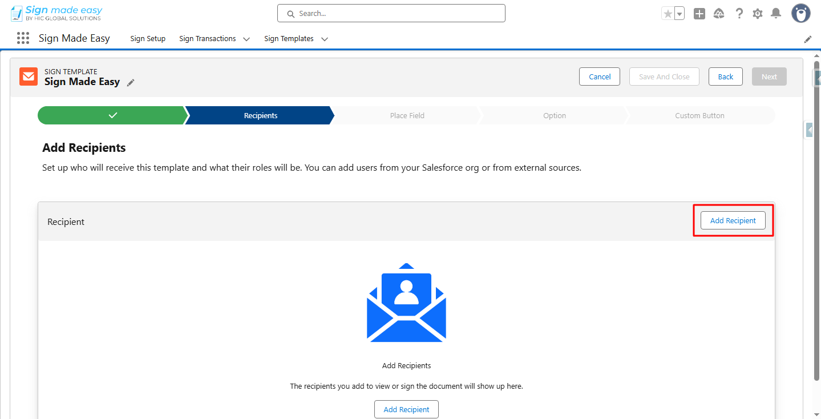
Task: Click the Help question mark icon
Action: pos(739,13)
